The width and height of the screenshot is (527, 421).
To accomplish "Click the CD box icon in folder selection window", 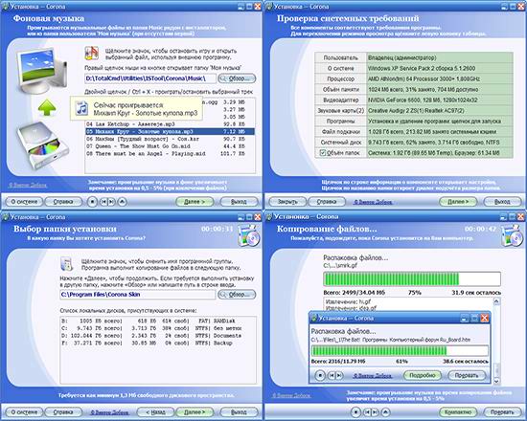I will pyautogui.click(x=249, y=235).
